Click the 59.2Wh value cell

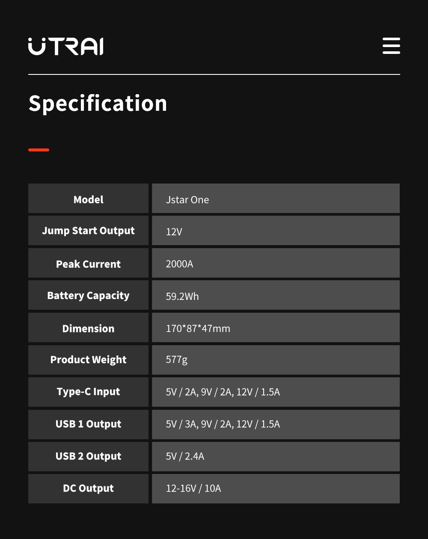[276, 295]
